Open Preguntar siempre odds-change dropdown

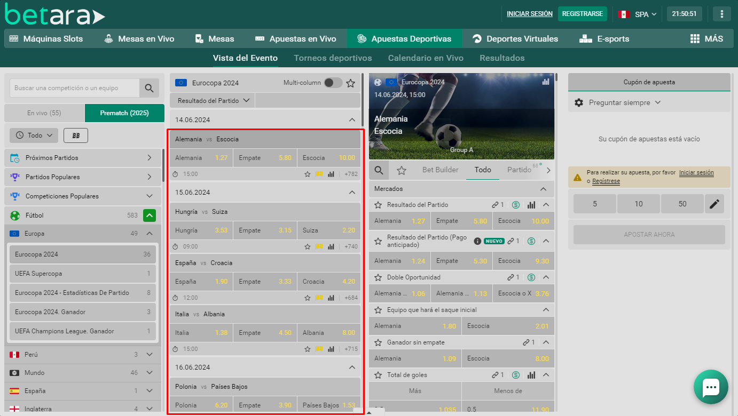625,102
